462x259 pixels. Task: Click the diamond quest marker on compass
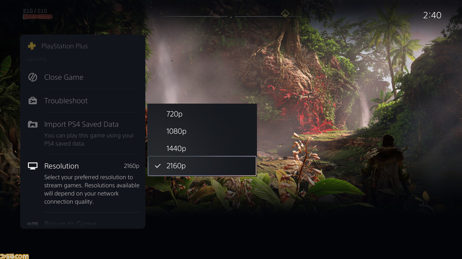285,14
